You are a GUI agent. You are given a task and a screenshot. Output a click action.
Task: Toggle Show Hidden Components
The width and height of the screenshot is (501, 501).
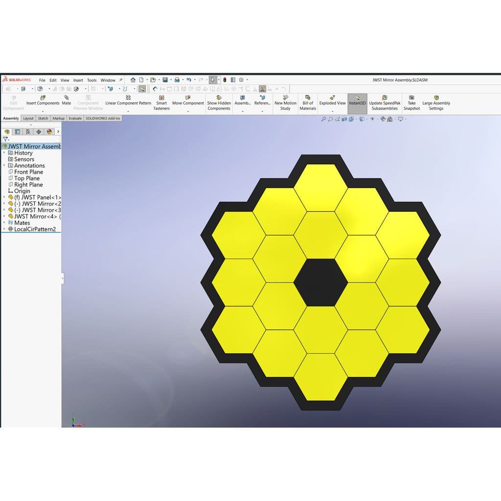(219, 103)
